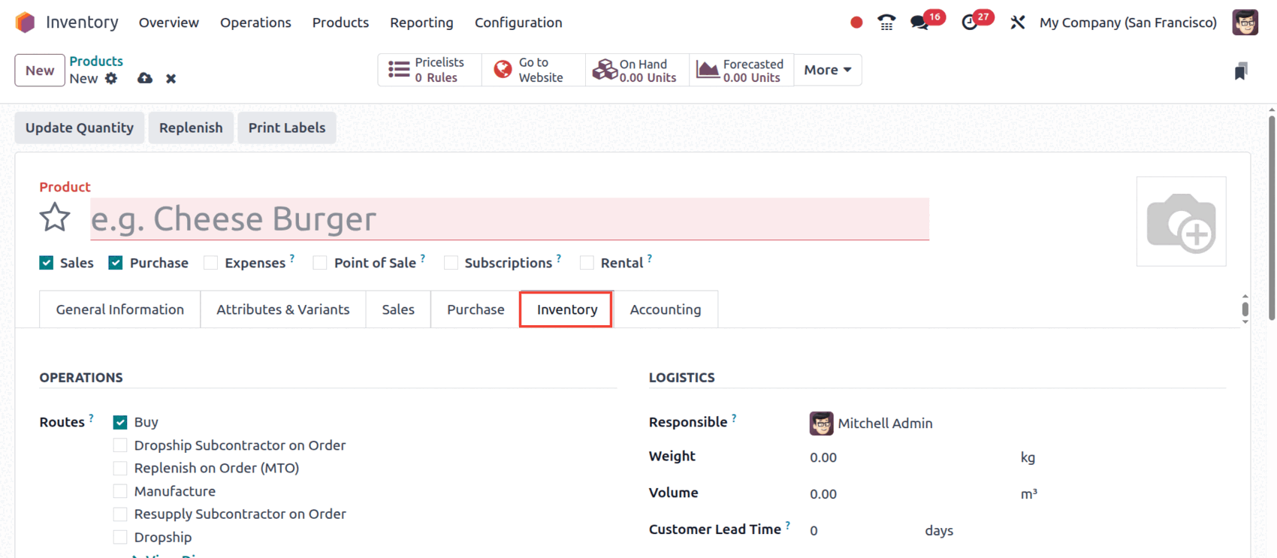Open the company switcher dropdown

[1128, 23]
